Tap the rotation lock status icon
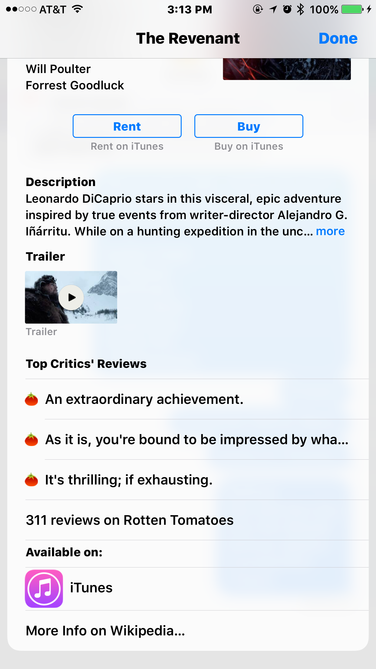The height and width of the screenshot is (669, 376). click(x=258, y=9)
